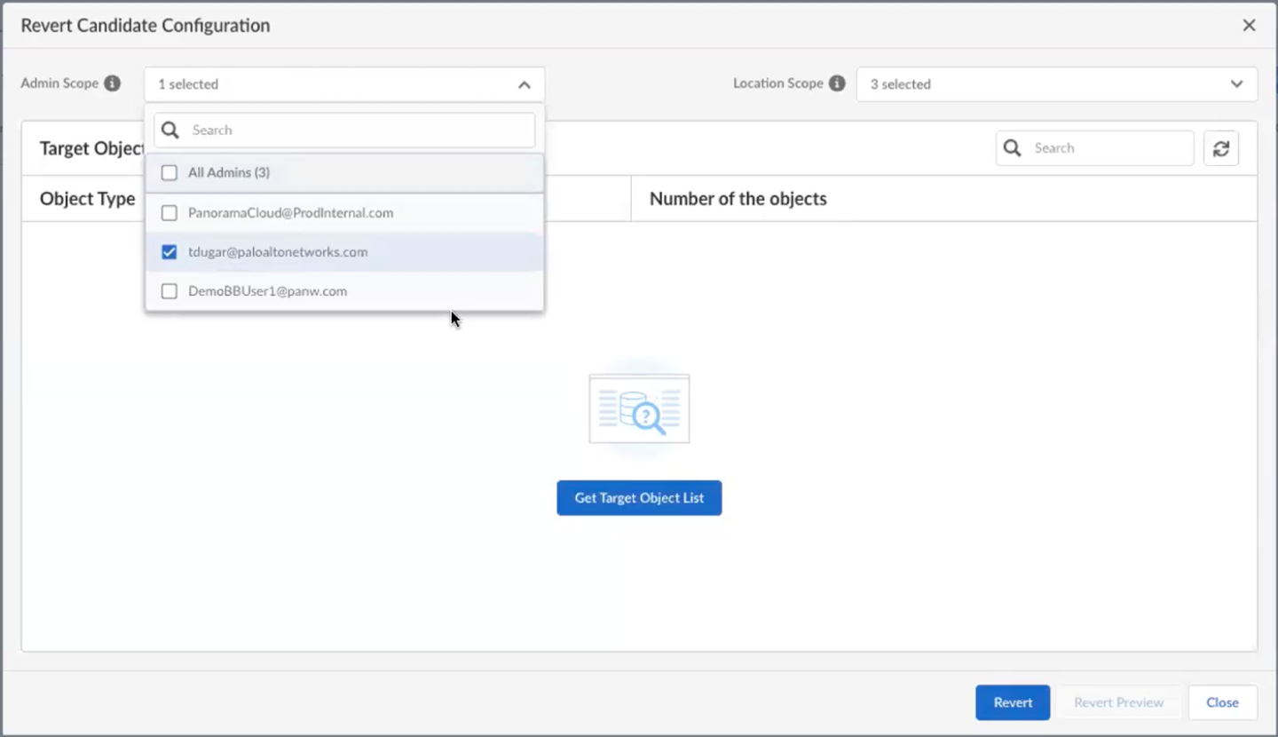Uncheck the tdugar@paloaltonetworks.com checkbox
The width and height of the screenshot is (1278, 737).
point(170,252)
